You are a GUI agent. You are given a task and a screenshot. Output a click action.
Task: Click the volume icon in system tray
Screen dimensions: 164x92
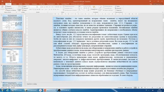153,90
